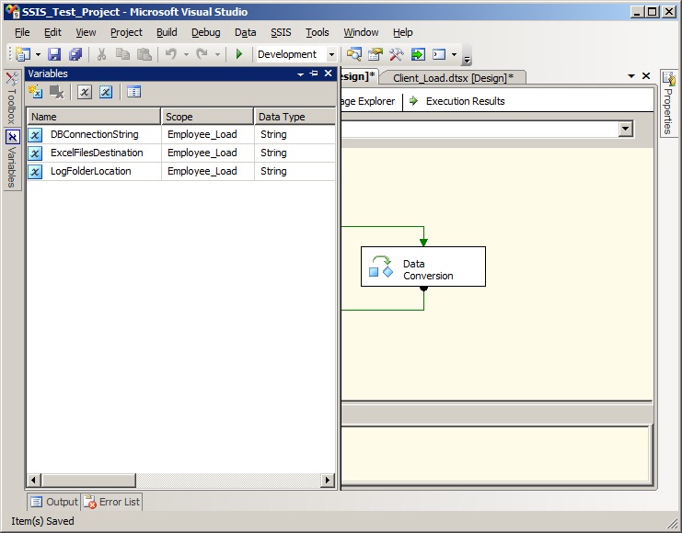
Task: Open the active documents list dropdown arrow
Action: [x=631, y=76]
